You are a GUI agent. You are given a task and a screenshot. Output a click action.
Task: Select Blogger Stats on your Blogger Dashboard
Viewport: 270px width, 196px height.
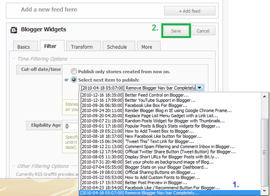[x=170, y=167]
